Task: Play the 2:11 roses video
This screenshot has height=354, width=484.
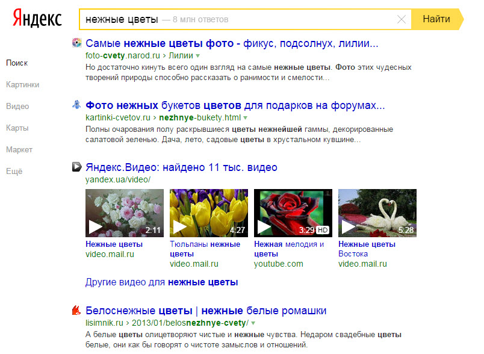Action: [95, 227]
